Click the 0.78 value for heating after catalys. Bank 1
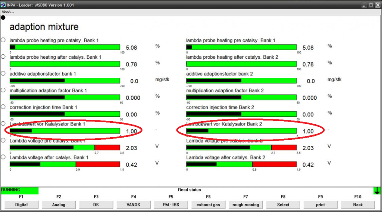 [132, 64]
